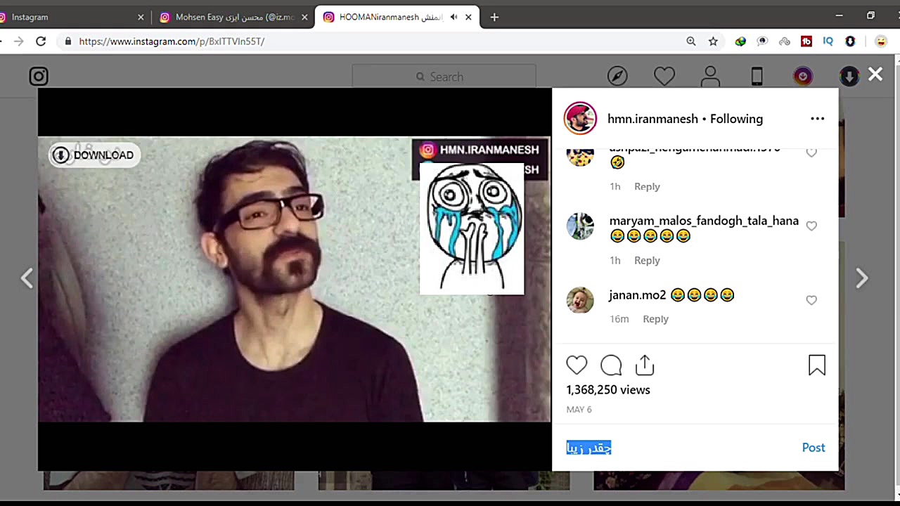The height and width of the screenshot is (506, 900).
Task: Close the post overlay with the X
Action: tap(875, 74)
